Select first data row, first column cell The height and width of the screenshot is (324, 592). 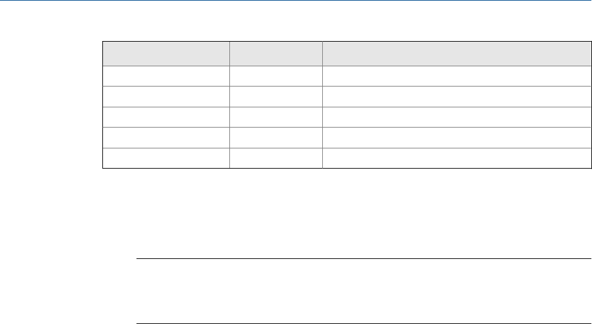click(x=166, y=76)
